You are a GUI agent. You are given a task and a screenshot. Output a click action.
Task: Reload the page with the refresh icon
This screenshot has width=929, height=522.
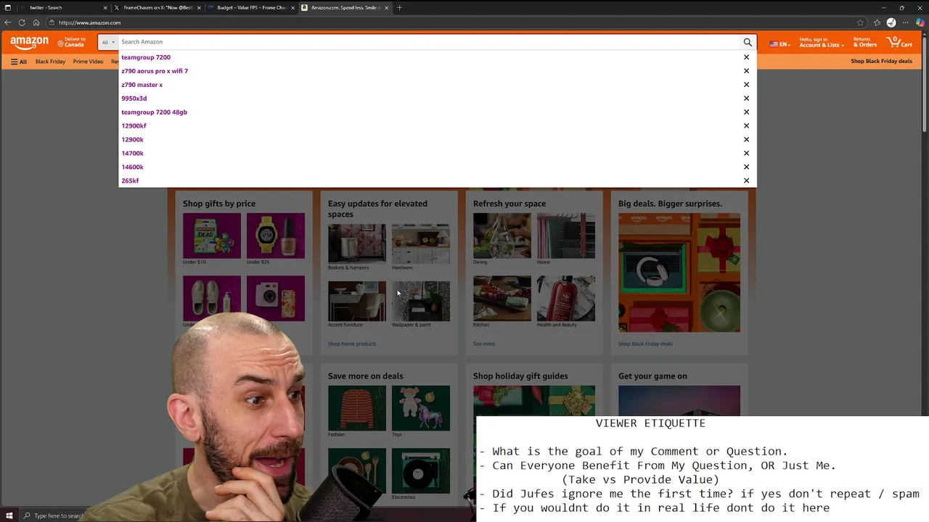point(22,22)
